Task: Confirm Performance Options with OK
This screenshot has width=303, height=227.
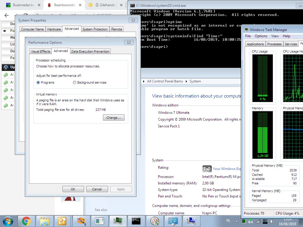Action: tap(73, 189)
